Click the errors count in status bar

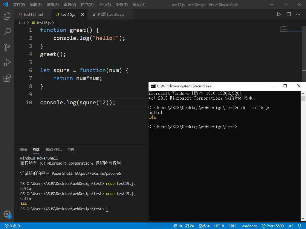[12, 226]
